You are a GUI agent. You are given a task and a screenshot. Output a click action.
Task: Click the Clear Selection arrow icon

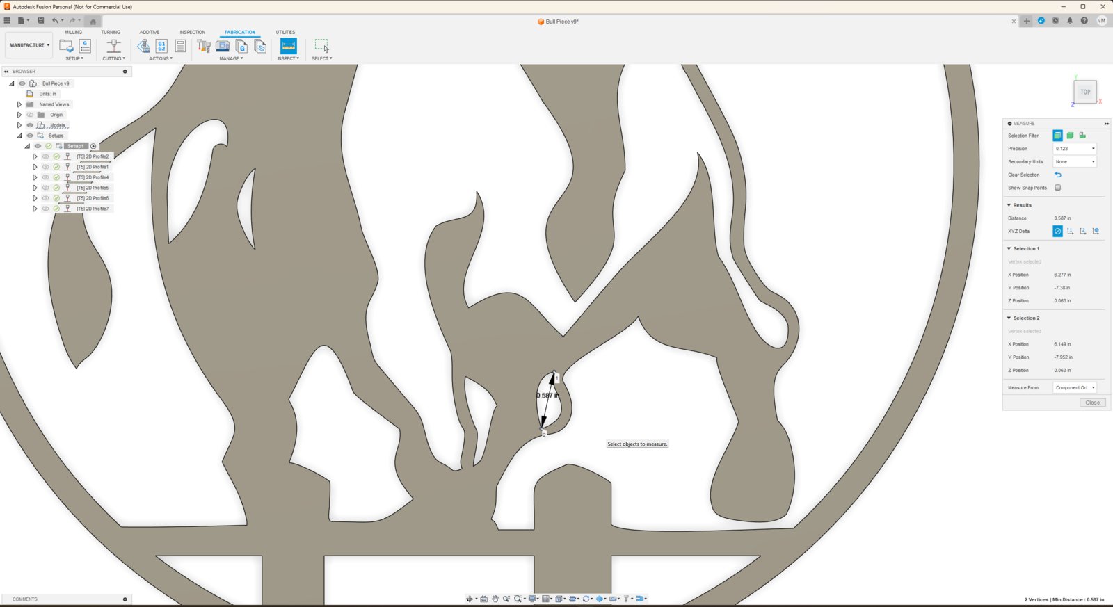pos(1058,175)
